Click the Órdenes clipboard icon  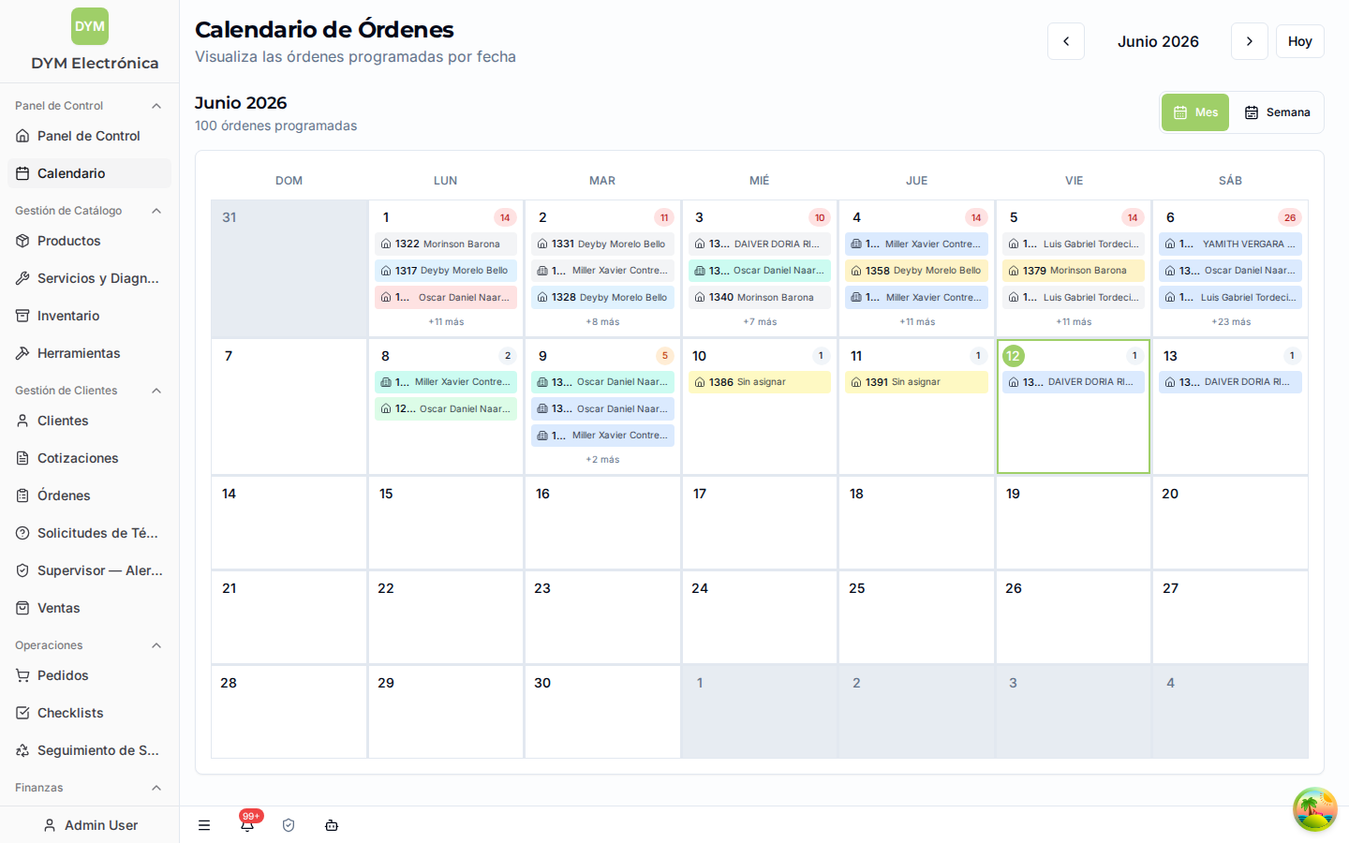pyautogui.click(x=22, y=495)
